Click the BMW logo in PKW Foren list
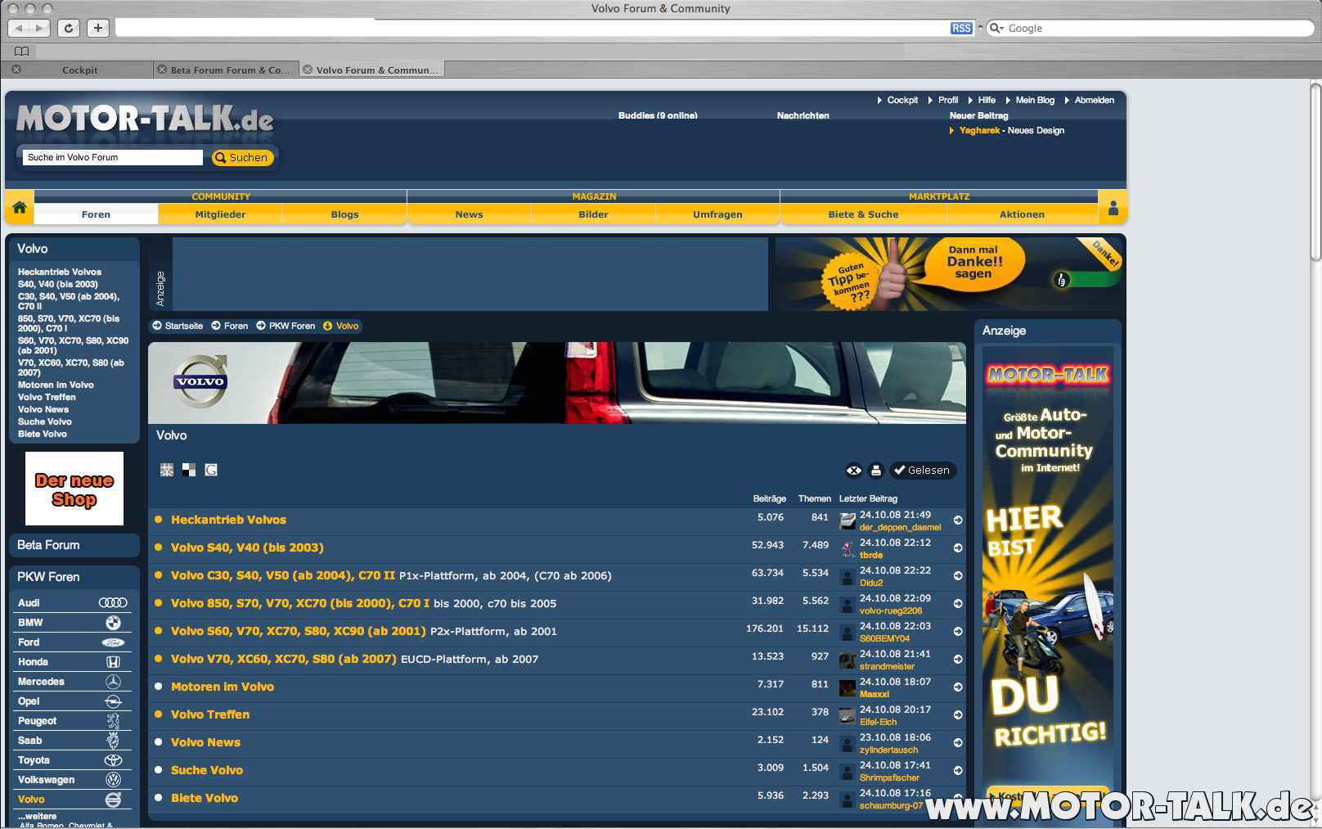The image size is (1322, 829). (x=113, y=622)
